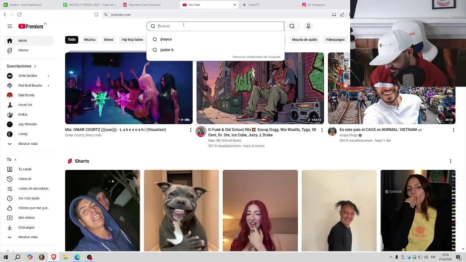The width and height of the screenshot is (466, 262).
Task: Open the Suscripciones section chevron
Action: tap(35, 66)
